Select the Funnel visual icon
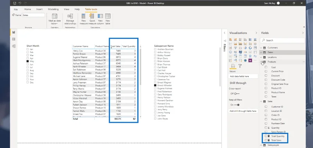The image size is (313, 148). 236,48
